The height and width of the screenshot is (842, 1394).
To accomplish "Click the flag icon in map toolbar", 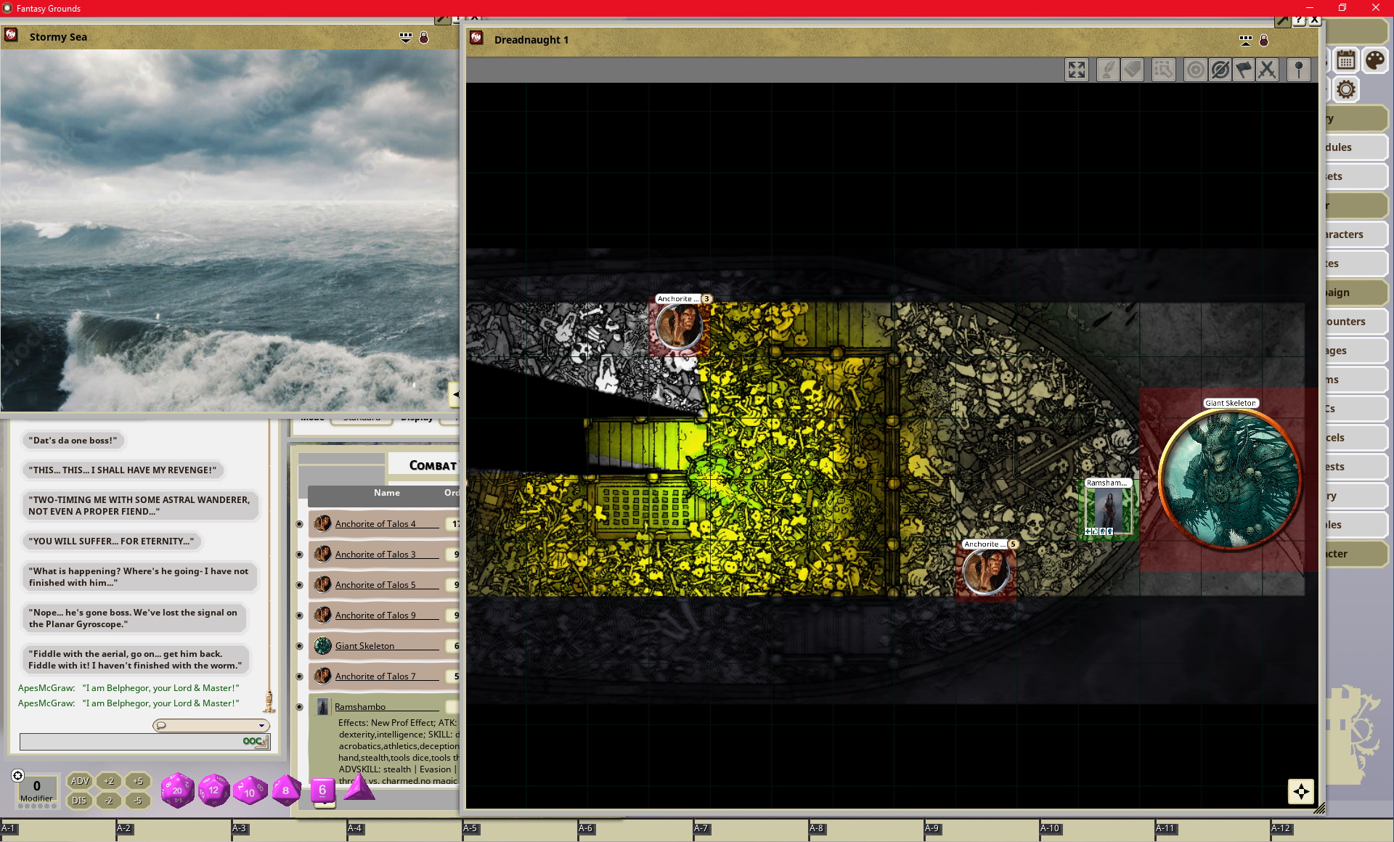I will tap(1244, 70).
